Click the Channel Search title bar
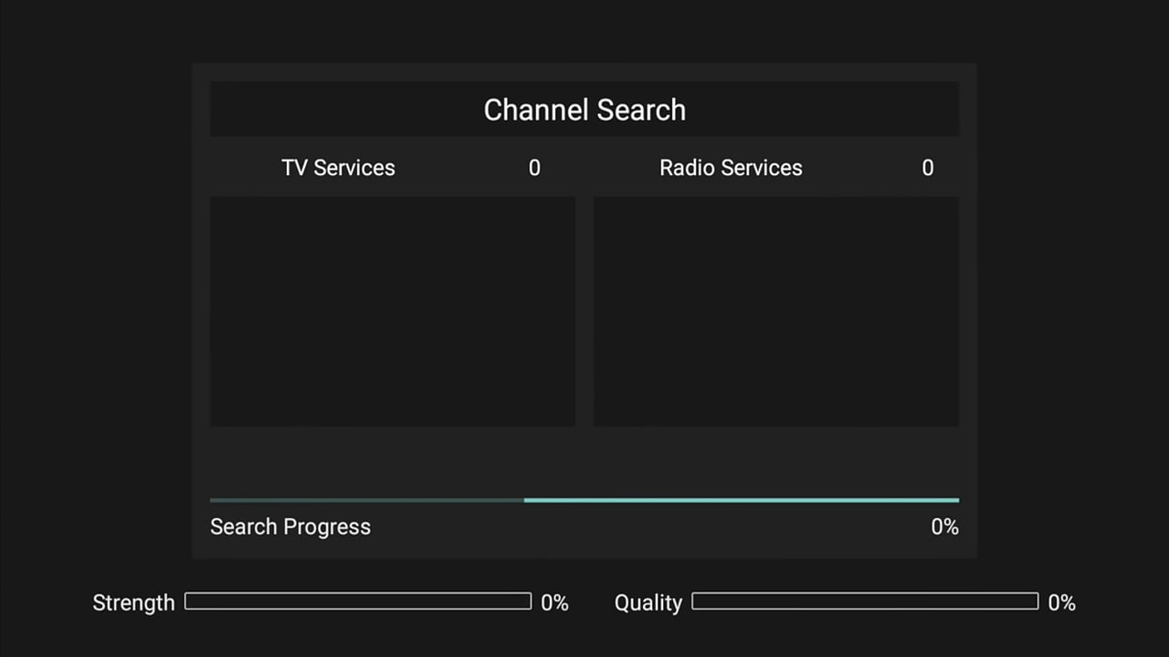Screen dimensions: 1169x657 point(584,109)
